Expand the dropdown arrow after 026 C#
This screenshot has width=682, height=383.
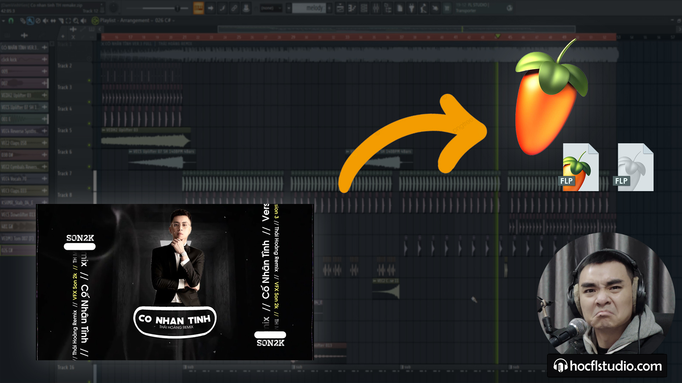(x=174, y=21)
